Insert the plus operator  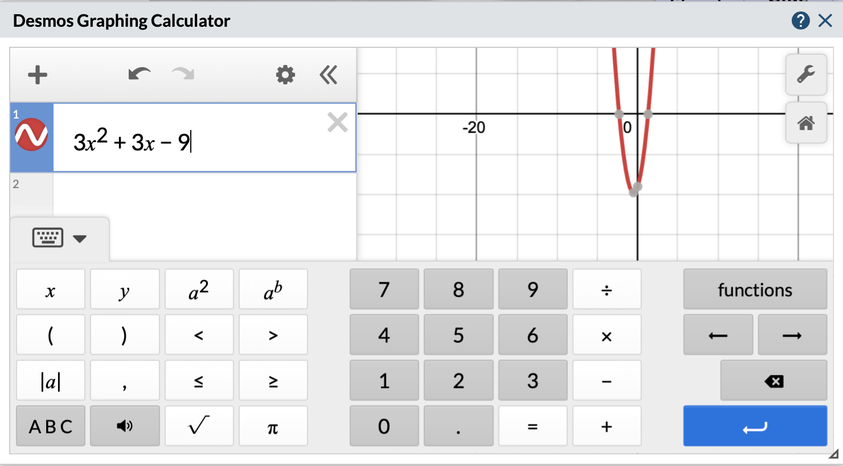(607, 426)
